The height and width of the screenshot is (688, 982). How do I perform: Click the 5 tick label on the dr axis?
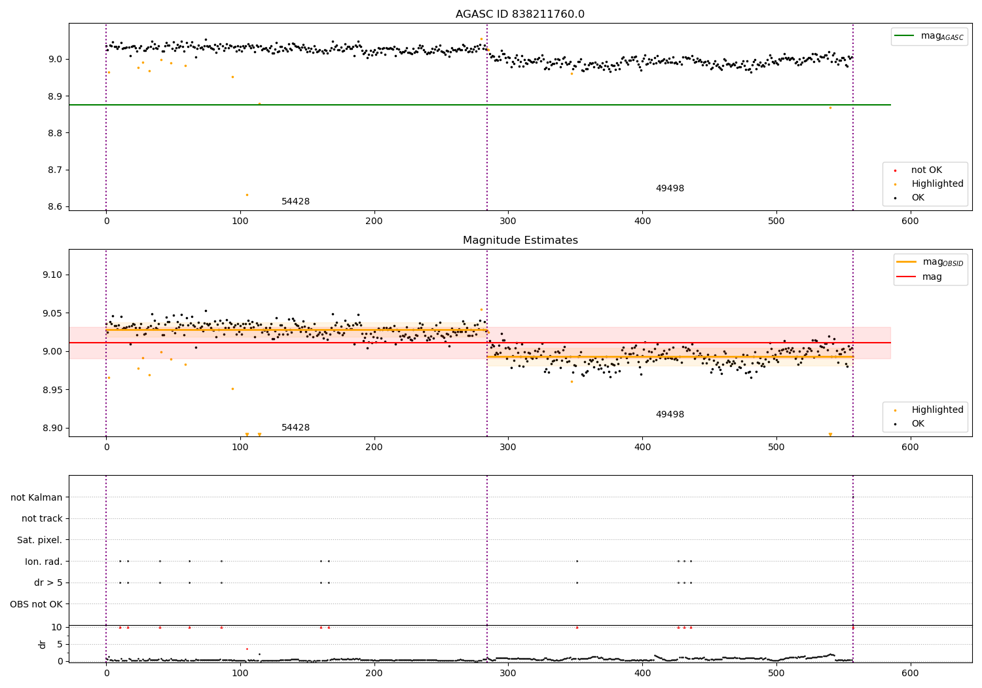(x=60, y=644)
